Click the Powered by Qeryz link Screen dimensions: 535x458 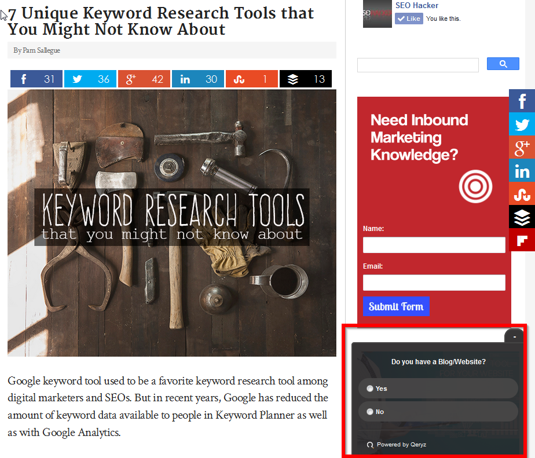point(400,445)
